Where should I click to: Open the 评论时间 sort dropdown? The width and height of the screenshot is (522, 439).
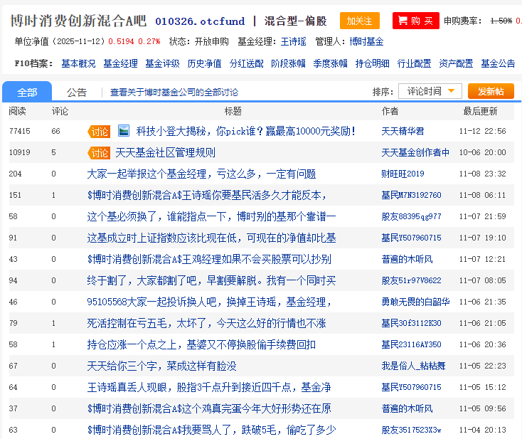[430, 91]
